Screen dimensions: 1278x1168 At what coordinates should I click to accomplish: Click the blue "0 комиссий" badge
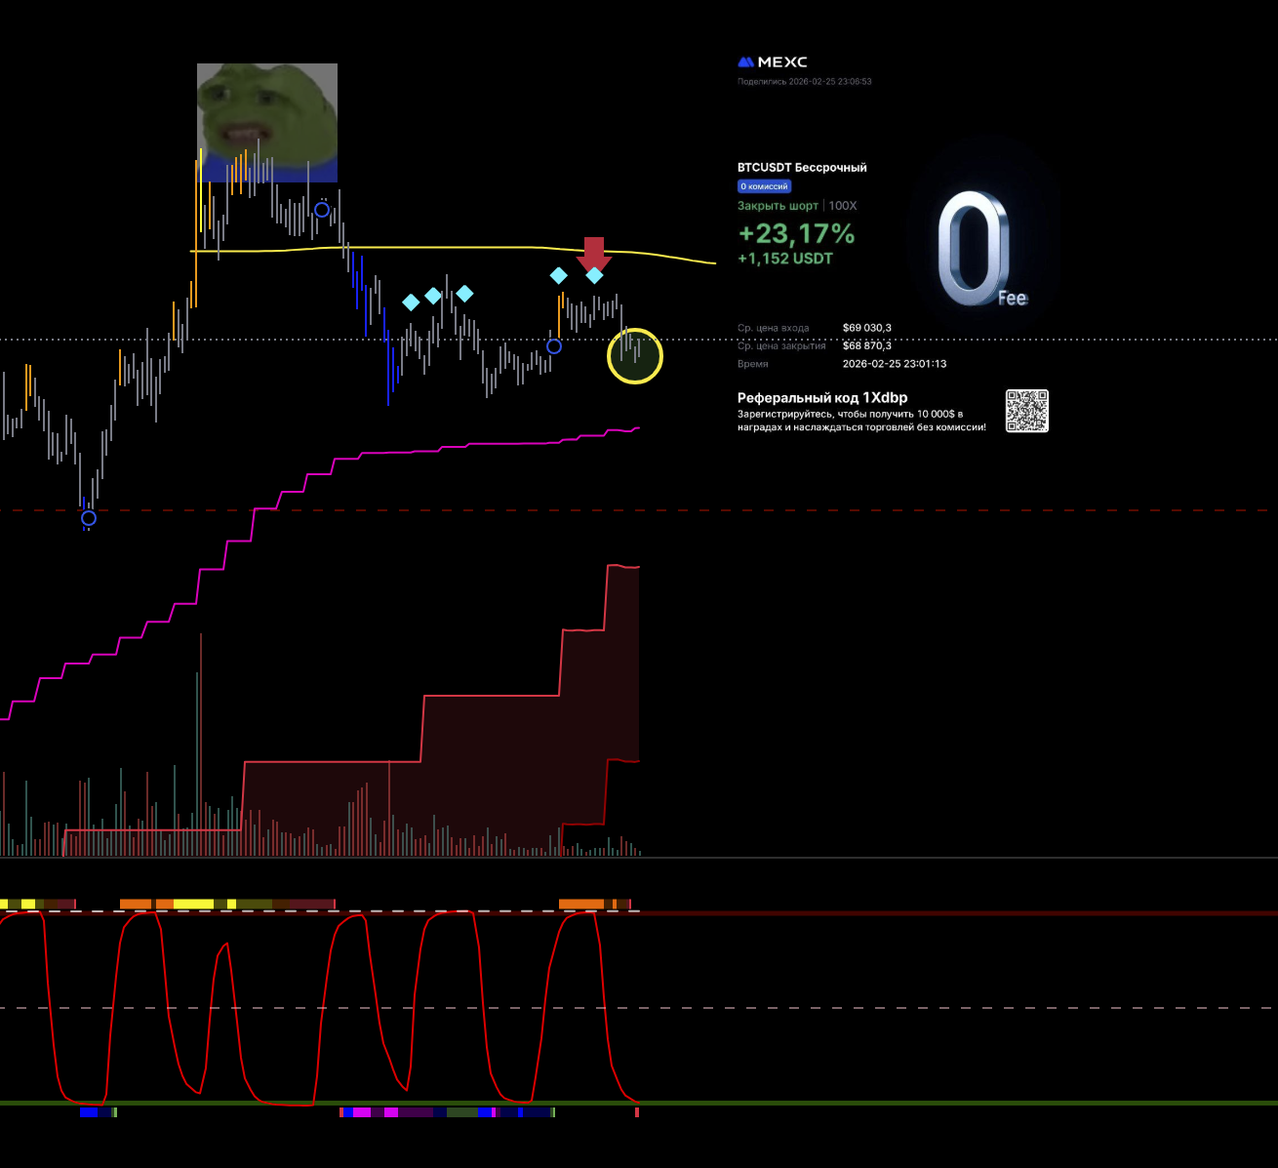coord(764,186)
